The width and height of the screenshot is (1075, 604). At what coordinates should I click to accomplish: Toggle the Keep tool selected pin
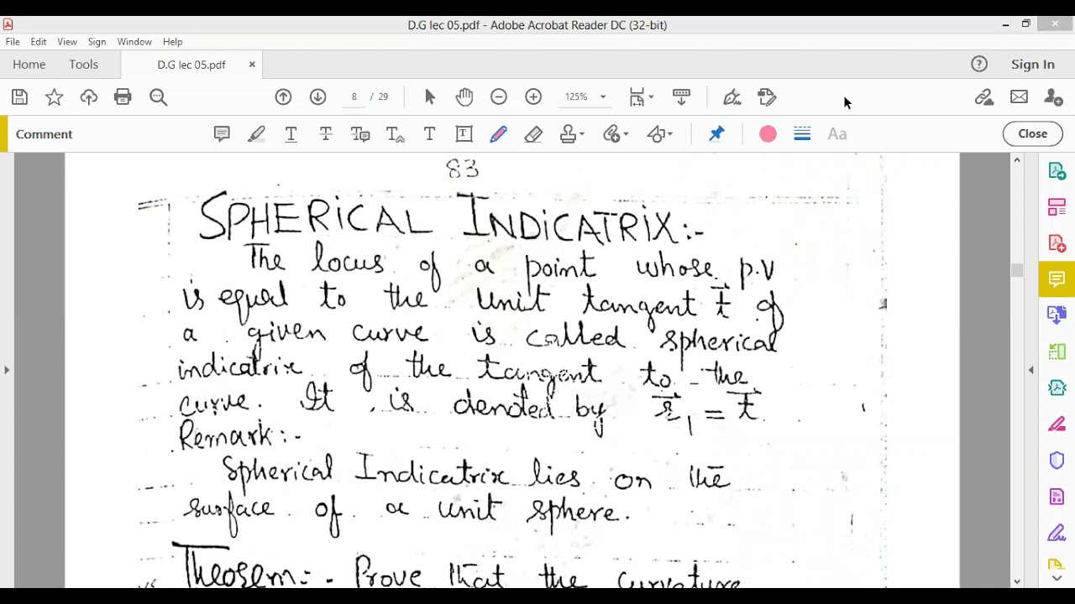tap(716, 134)
